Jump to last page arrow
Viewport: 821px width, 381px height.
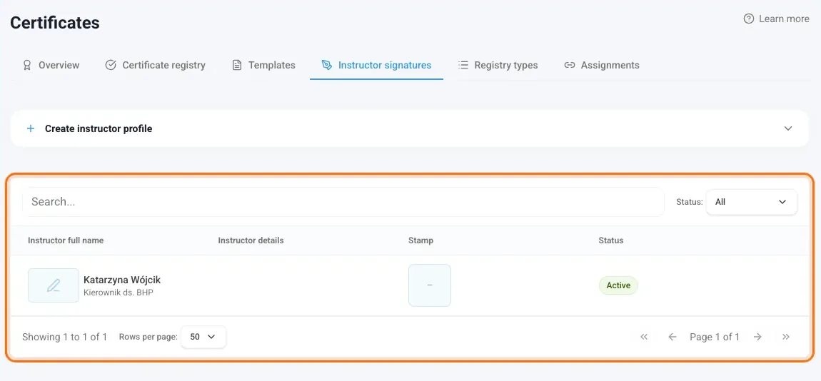tap(785, 337)
